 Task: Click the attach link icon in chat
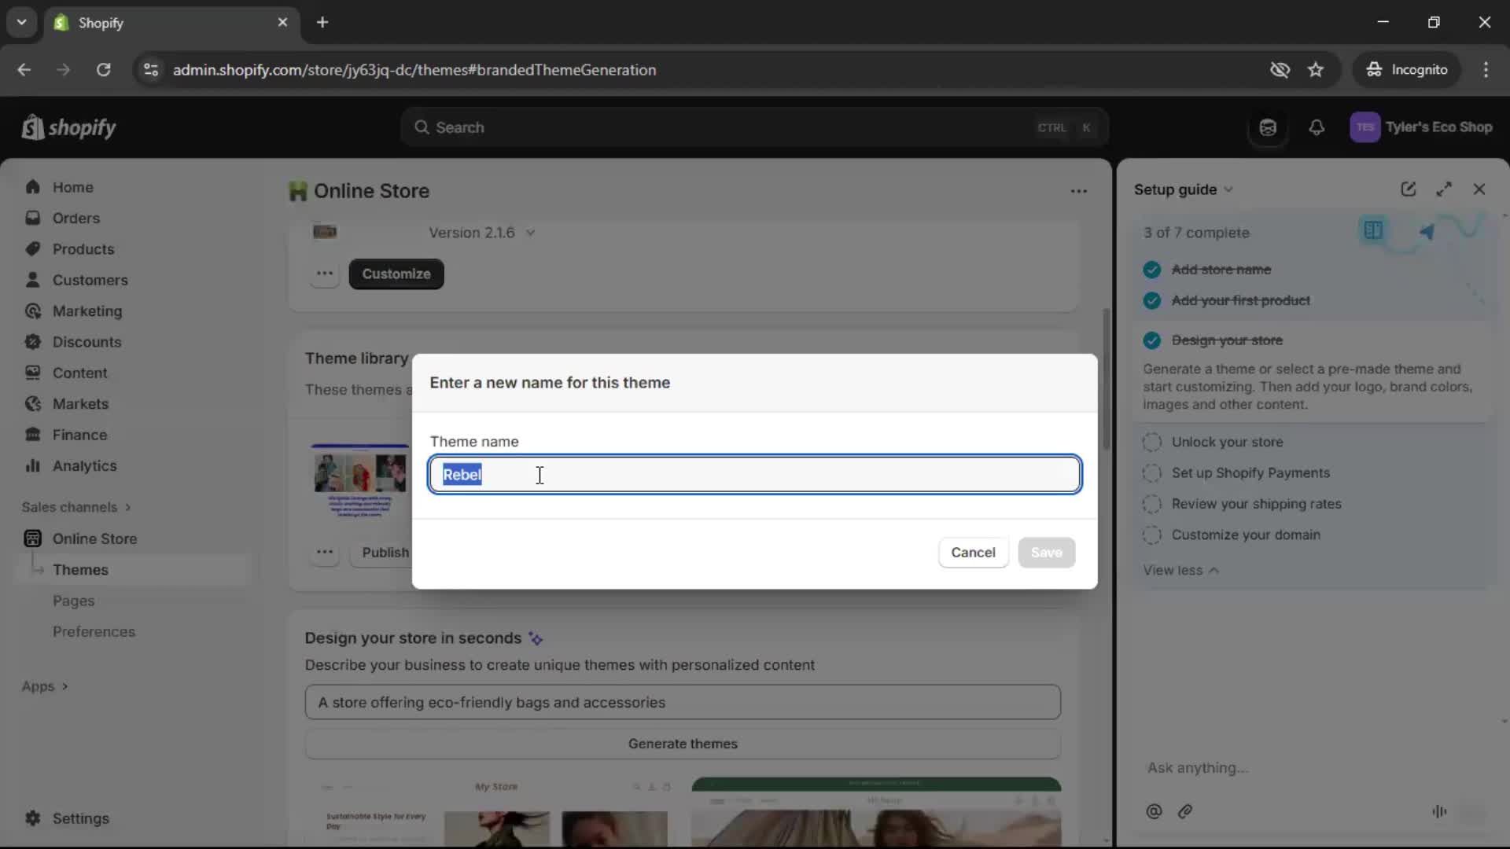1185,812
